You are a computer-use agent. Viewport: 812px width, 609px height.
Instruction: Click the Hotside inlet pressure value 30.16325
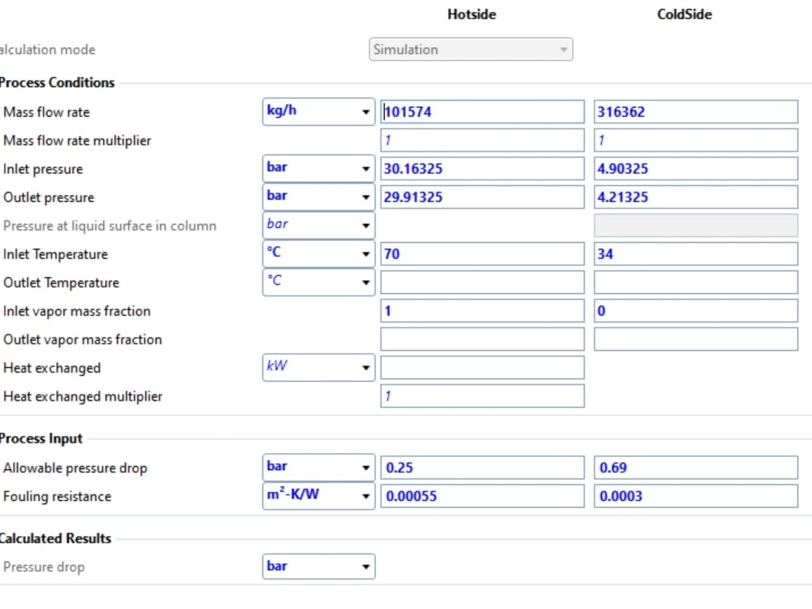[x=482, y=168]
